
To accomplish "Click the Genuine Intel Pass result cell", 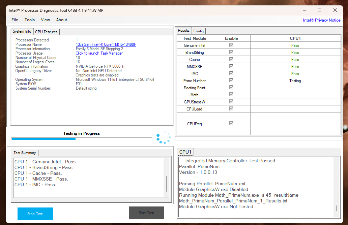I will click(295, 45).
